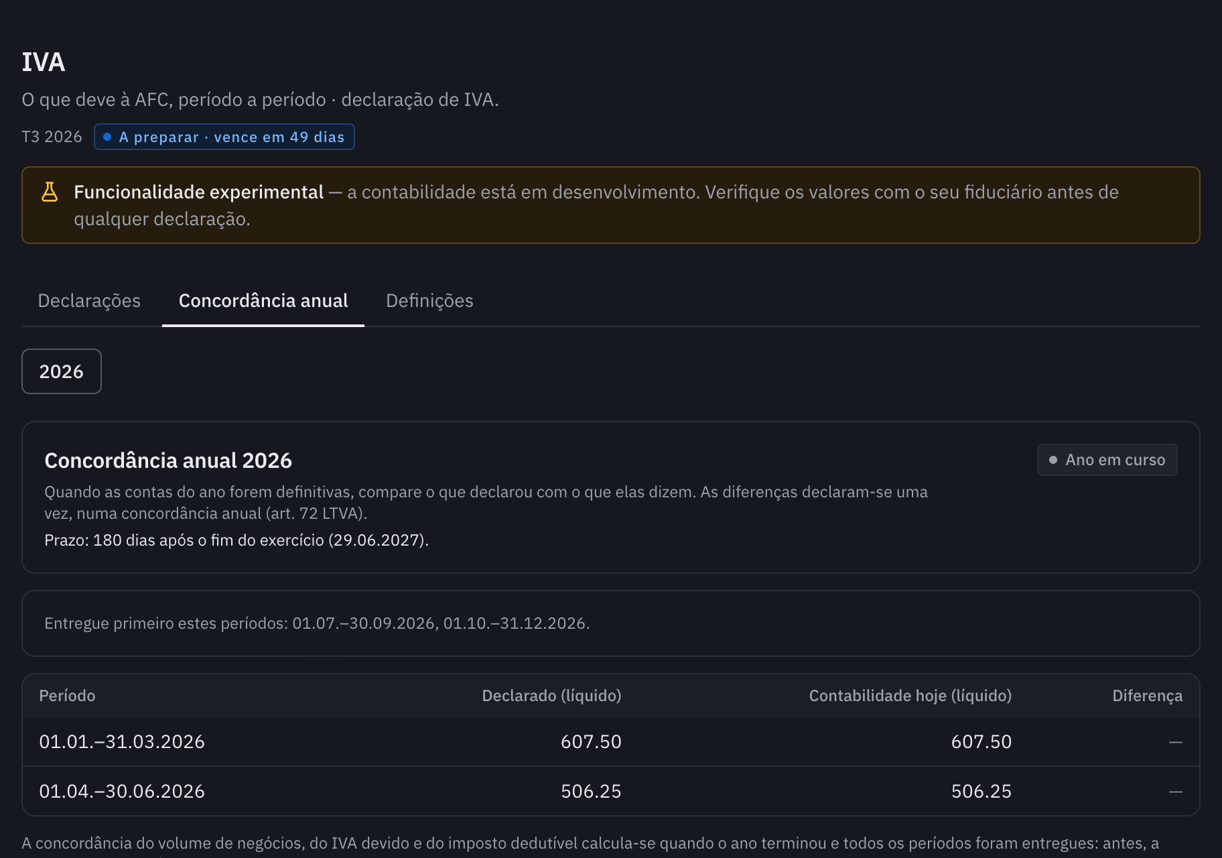Select the 01.01.–31.03.2026 period row

pos(611,741)
